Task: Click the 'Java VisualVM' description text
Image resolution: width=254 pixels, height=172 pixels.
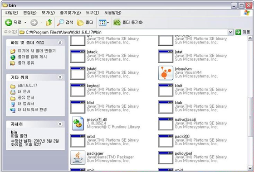Action: [x=188, y=72]
